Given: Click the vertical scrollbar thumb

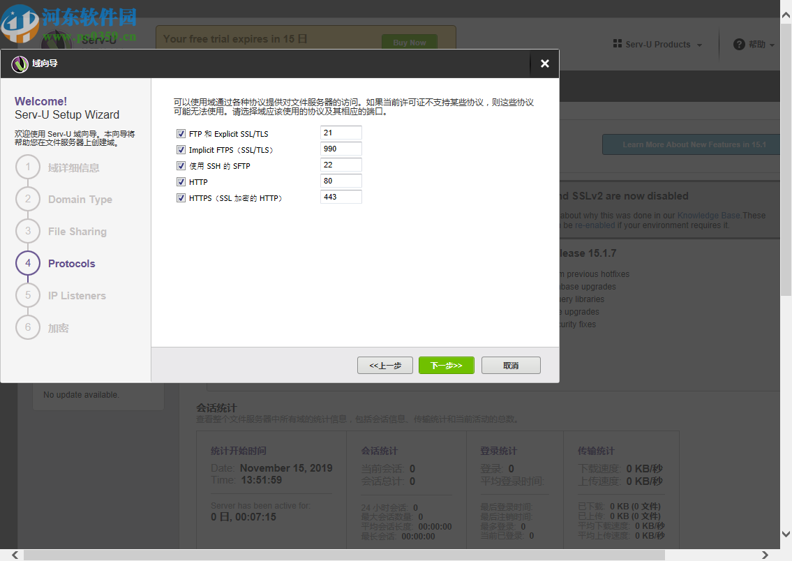Looking at the screenshot, I should tap(786, 159).
